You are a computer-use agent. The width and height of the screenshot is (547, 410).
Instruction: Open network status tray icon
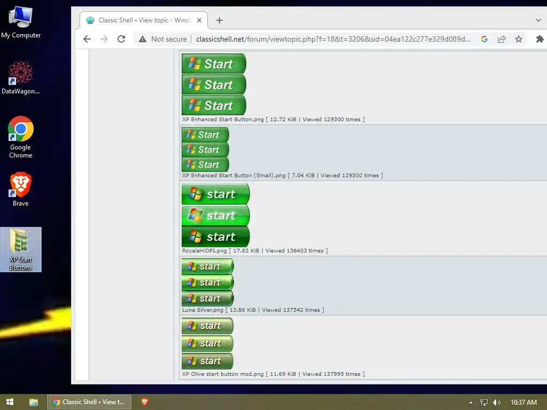coord(484,403)
